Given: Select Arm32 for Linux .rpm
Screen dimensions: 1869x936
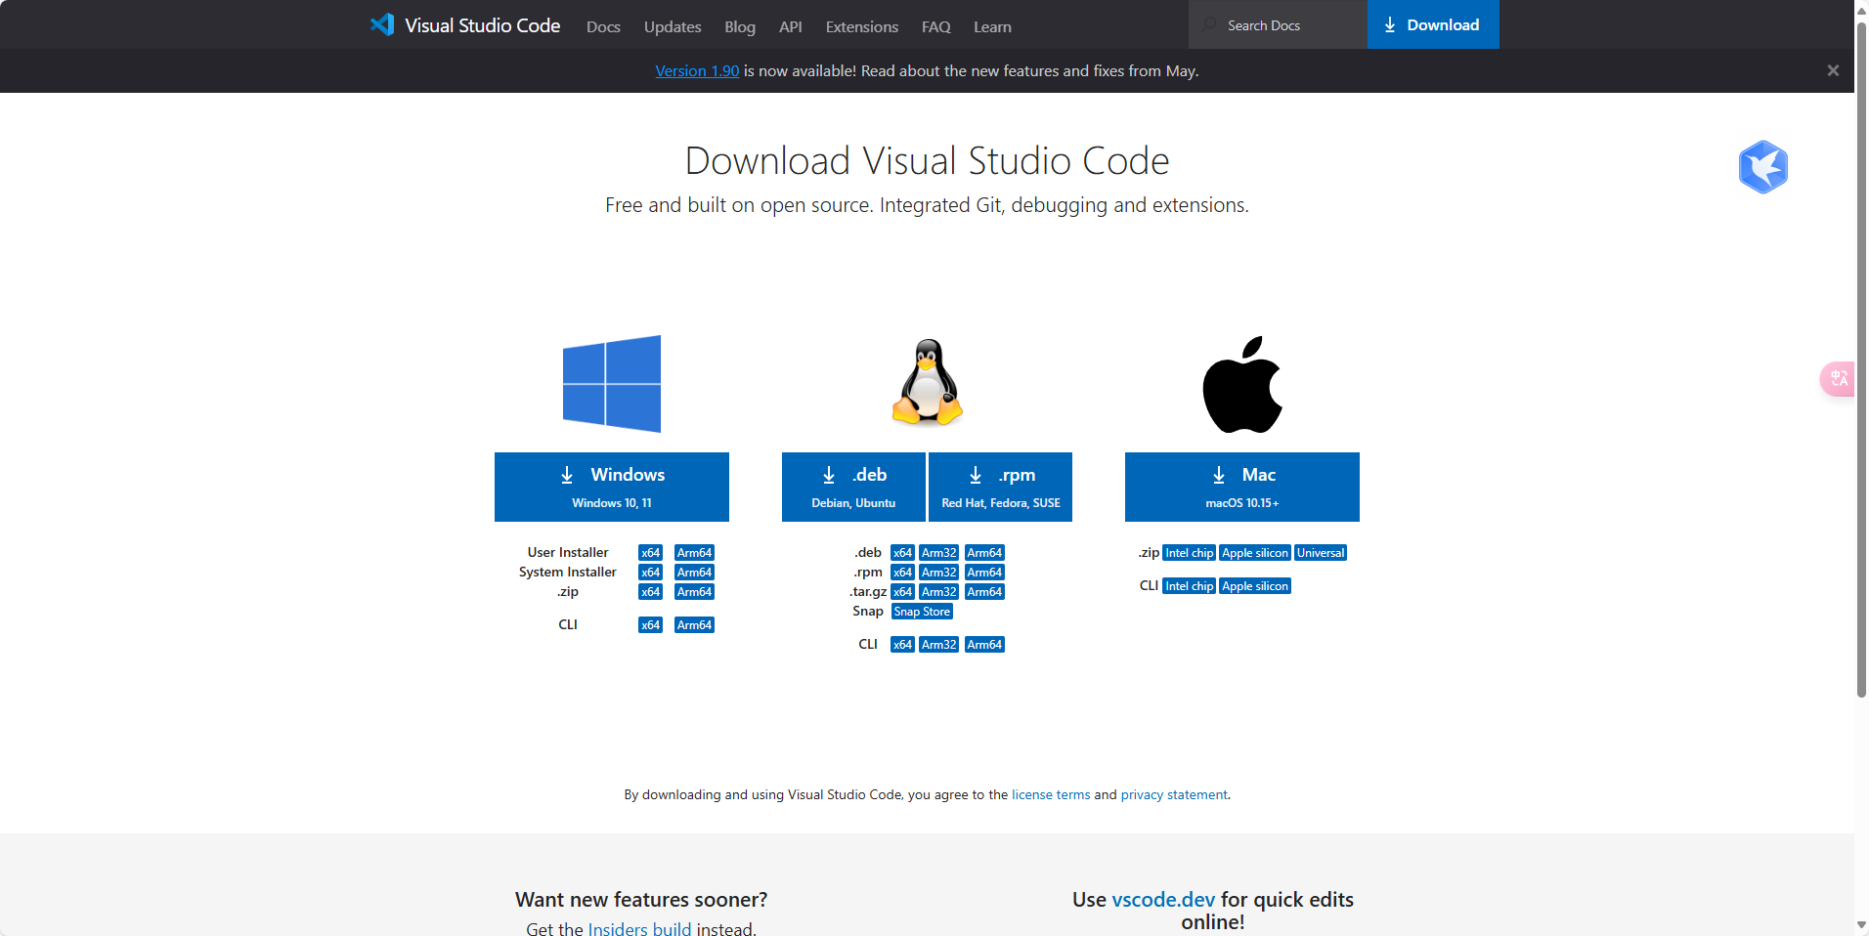Looking at the screenshot, I should (938, 573).
